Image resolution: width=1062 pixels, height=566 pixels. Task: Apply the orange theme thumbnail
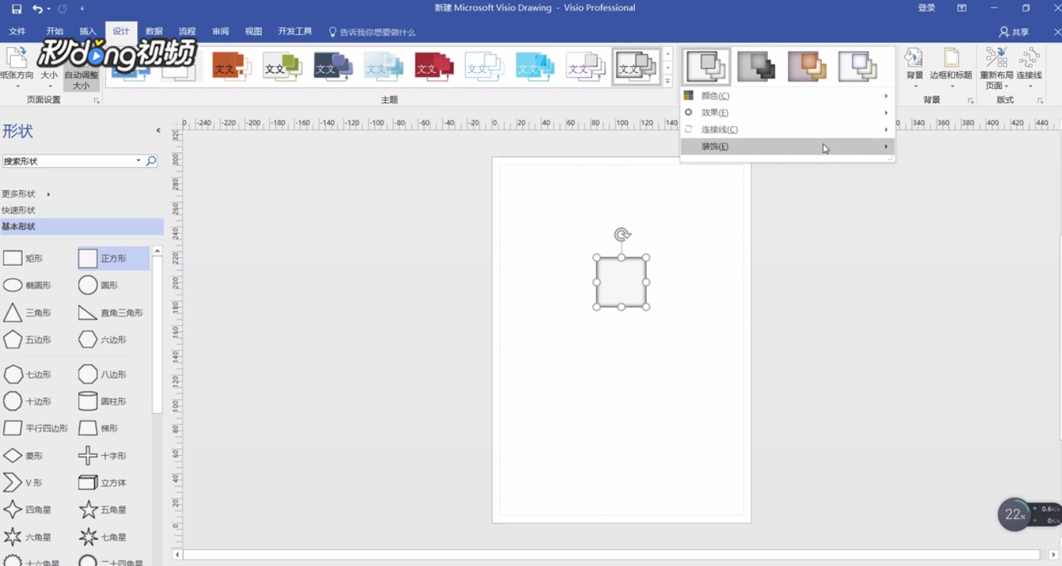point(231,67)
